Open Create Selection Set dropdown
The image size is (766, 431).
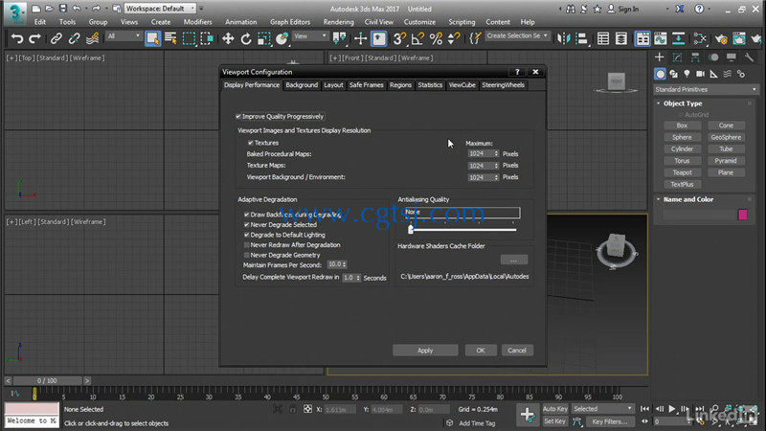point(517,35)
